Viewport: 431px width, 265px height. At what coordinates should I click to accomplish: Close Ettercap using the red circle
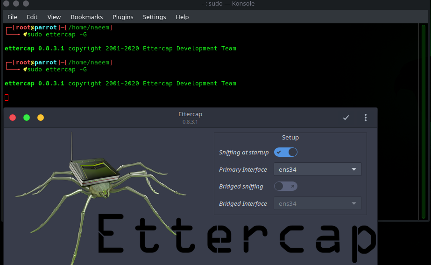click(13, 118)
